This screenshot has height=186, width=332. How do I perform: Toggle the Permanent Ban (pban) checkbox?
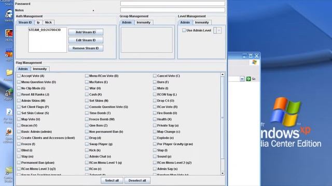19,163
